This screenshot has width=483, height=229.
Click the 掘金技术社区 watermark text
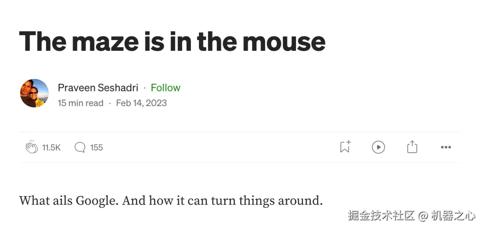pos(381,216)
